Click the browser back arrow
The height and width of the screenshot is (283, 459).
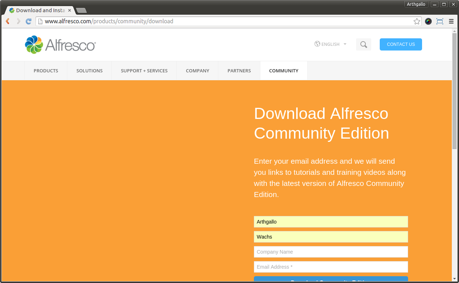coord(8,21)
